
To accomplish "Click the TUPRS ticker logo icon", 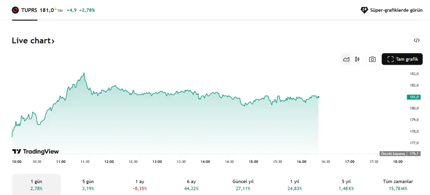I will [16, 10].
